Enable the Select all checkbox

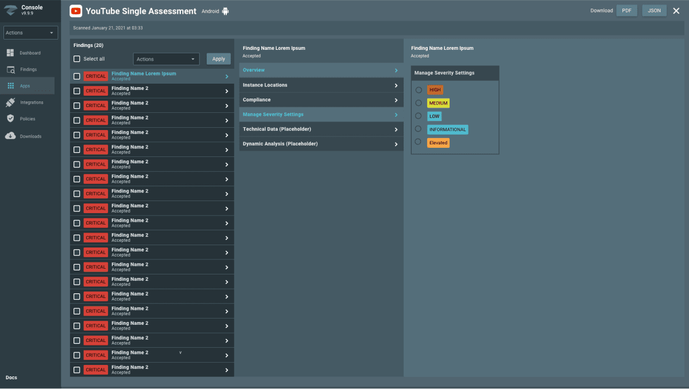tap(76, 58)
